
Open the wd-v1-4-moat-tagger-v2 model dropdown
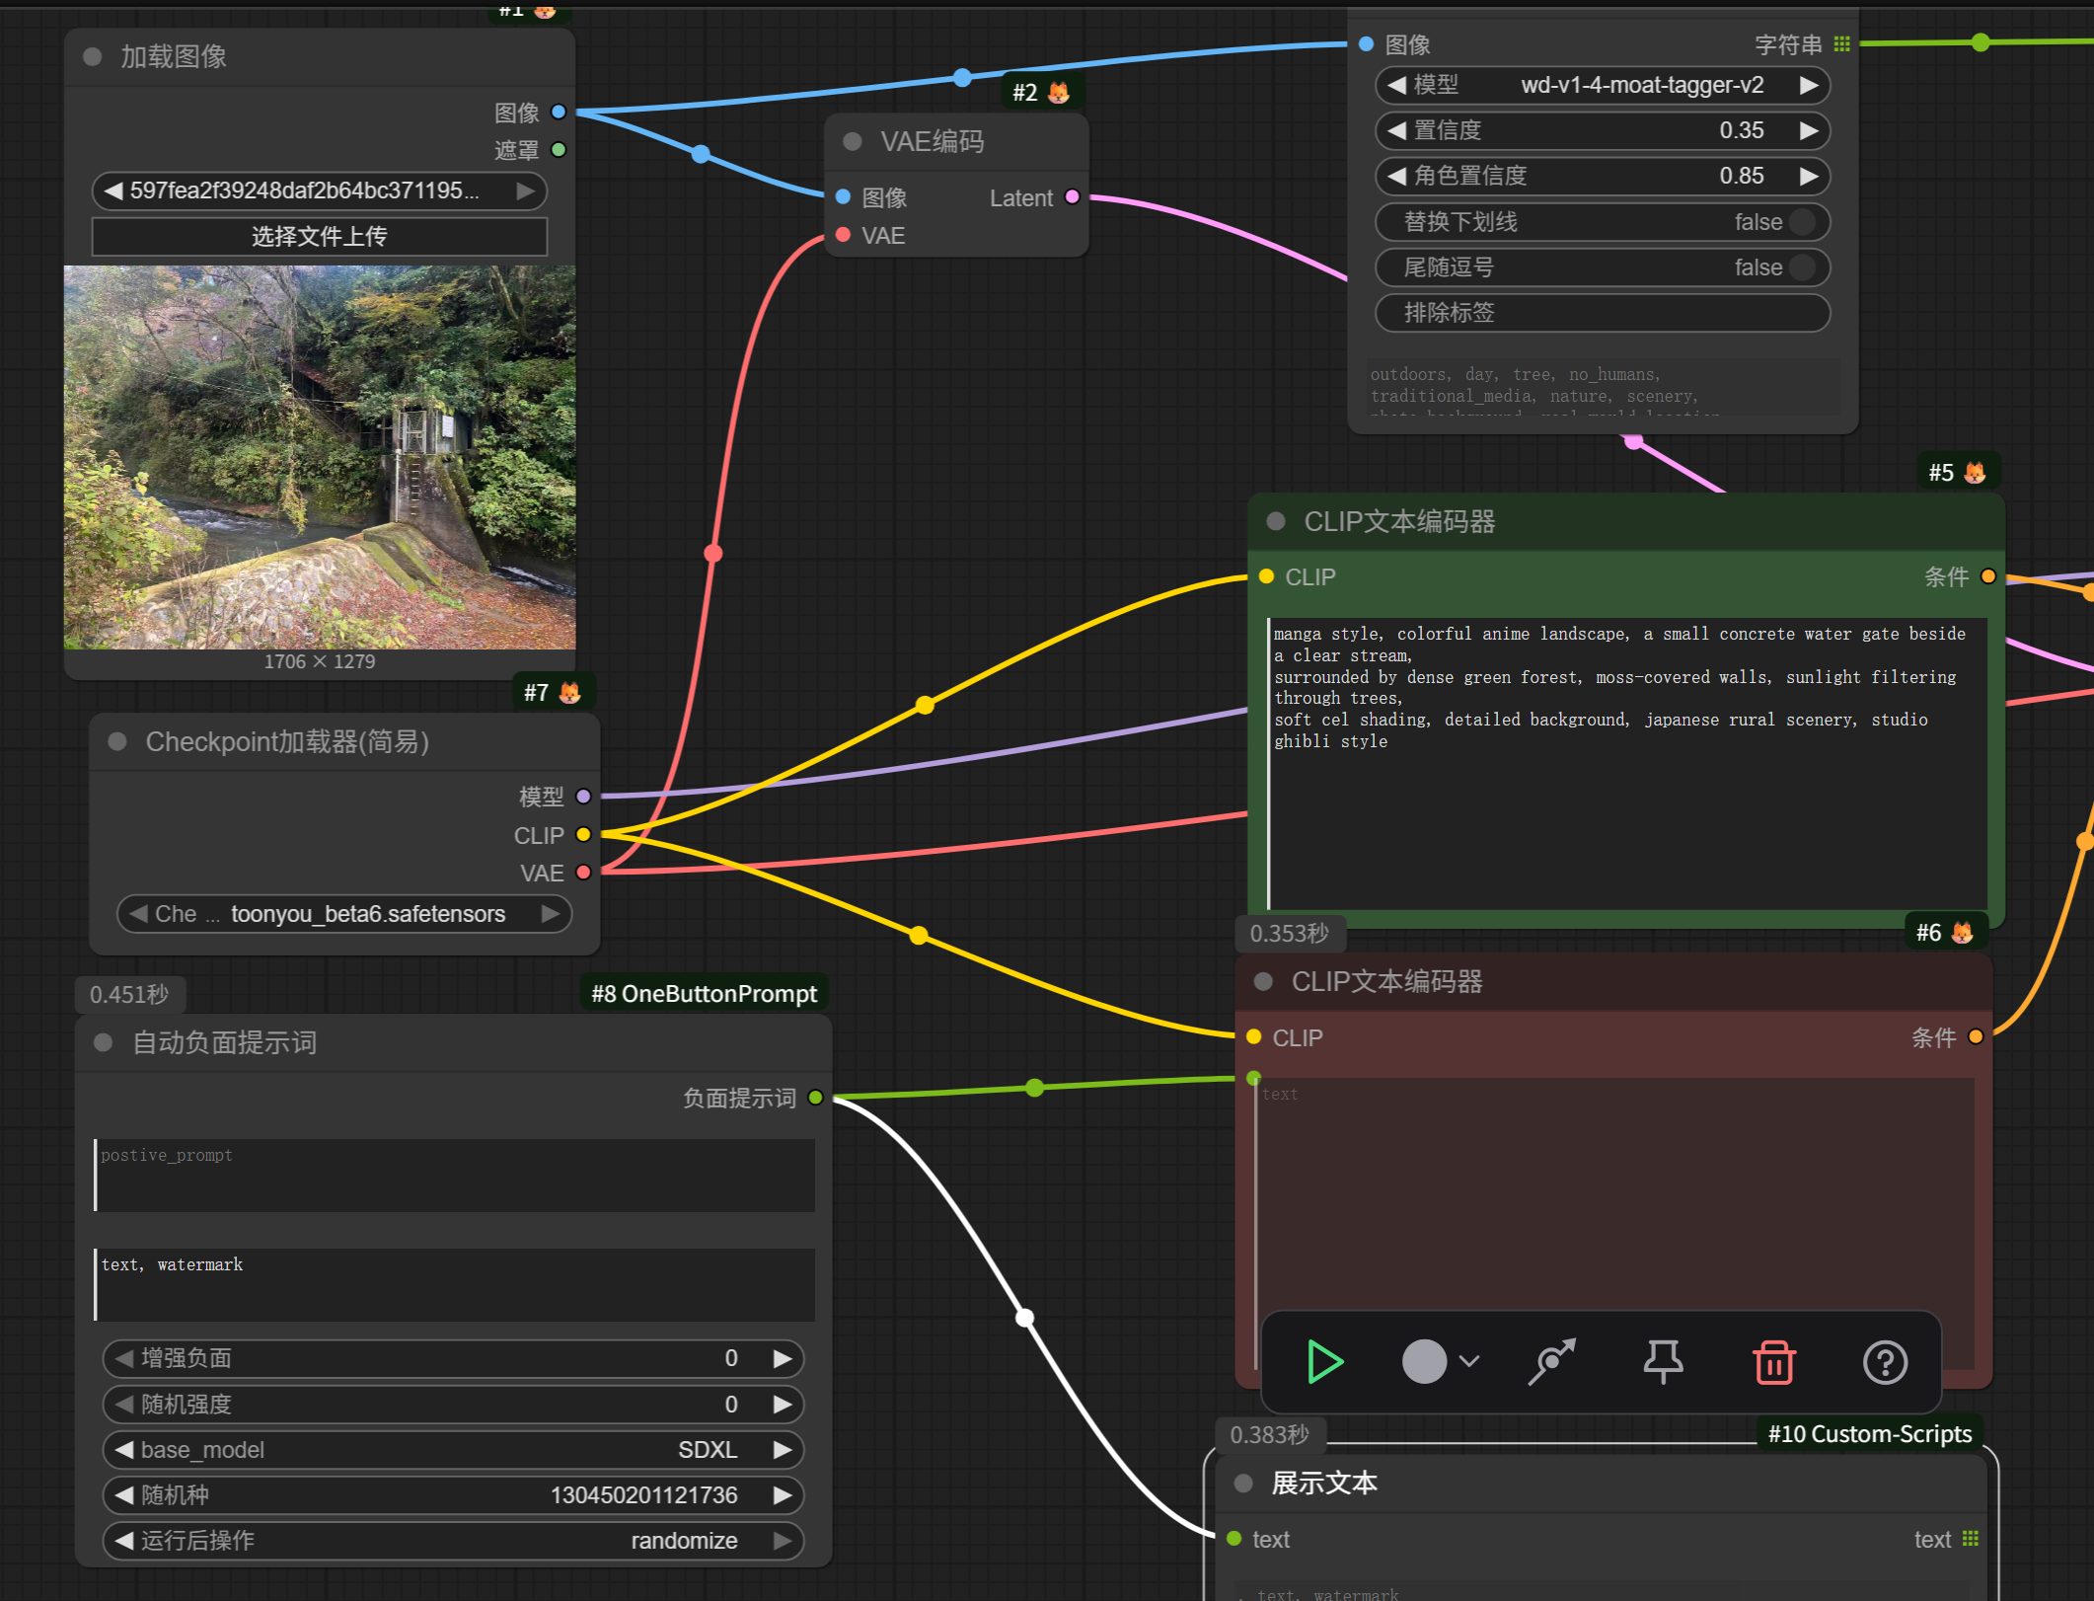[1641, 85]
